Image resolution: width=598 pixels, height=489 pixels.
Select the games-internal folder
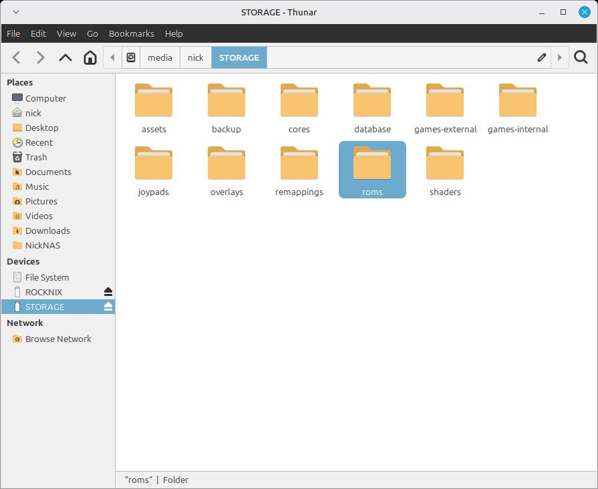518,108
